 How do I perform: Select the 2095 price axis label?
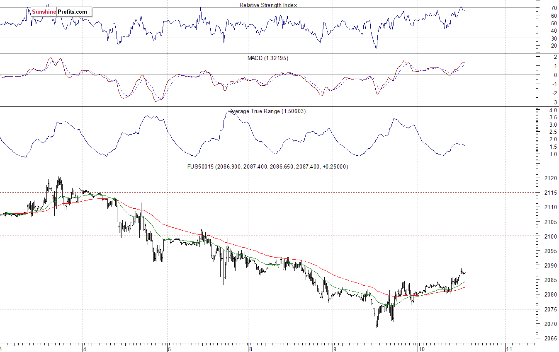click(x=551, y=251)
